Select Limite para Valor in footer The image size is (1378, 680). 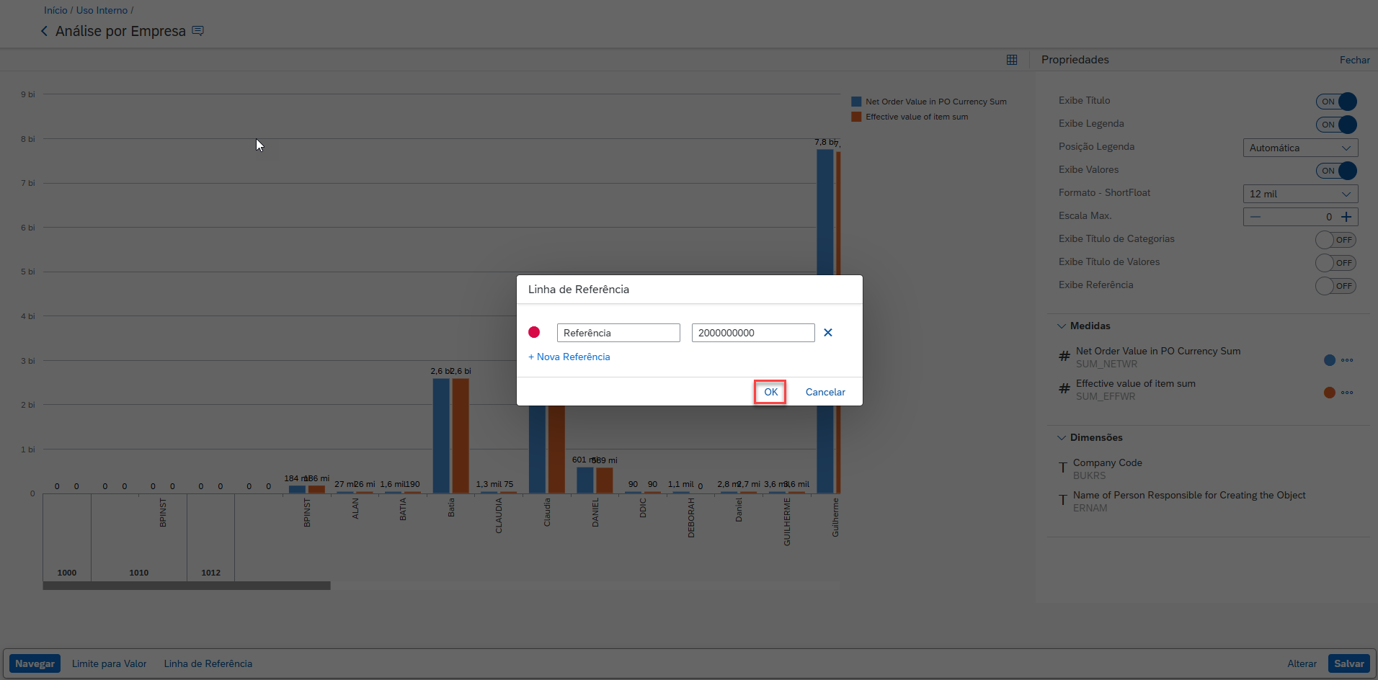(x=109, y=663)
